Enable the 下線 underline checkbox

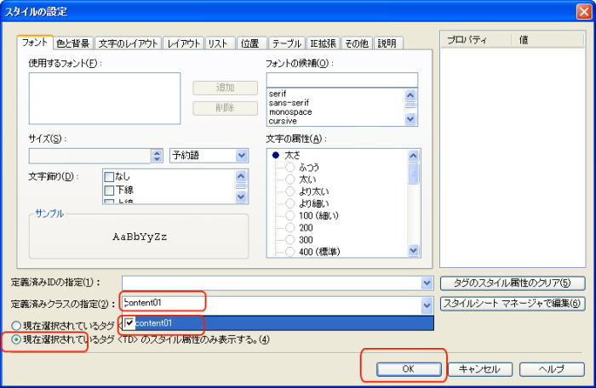pyautogui.click(x=108, y=190)
